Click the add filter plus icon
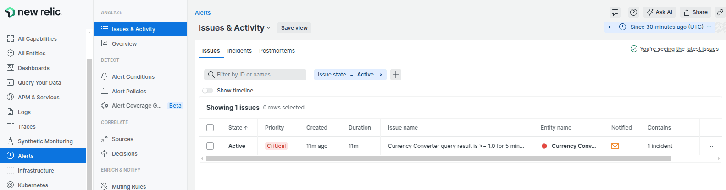This screenshot has height=190, width=726. point(396,75)
